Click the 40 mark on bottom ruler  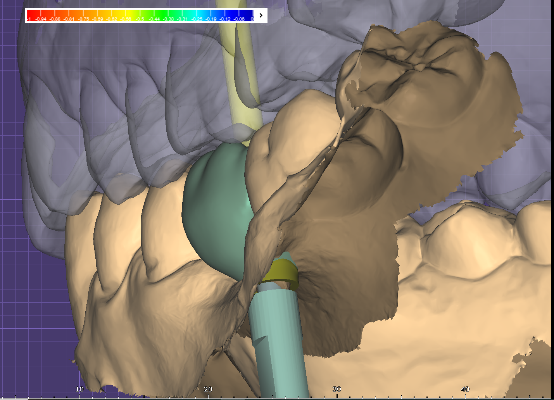(x=465, y=390)
